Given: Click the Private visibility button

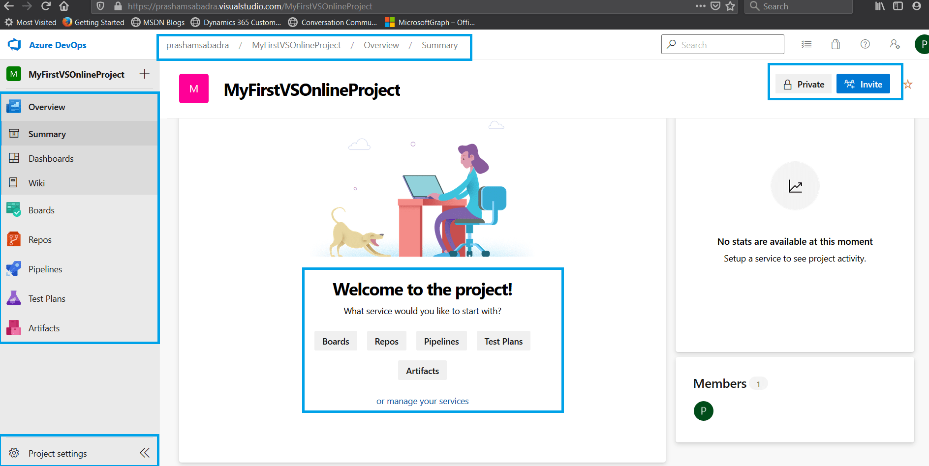Looking at the screenshot, I should tap(804, 84).
